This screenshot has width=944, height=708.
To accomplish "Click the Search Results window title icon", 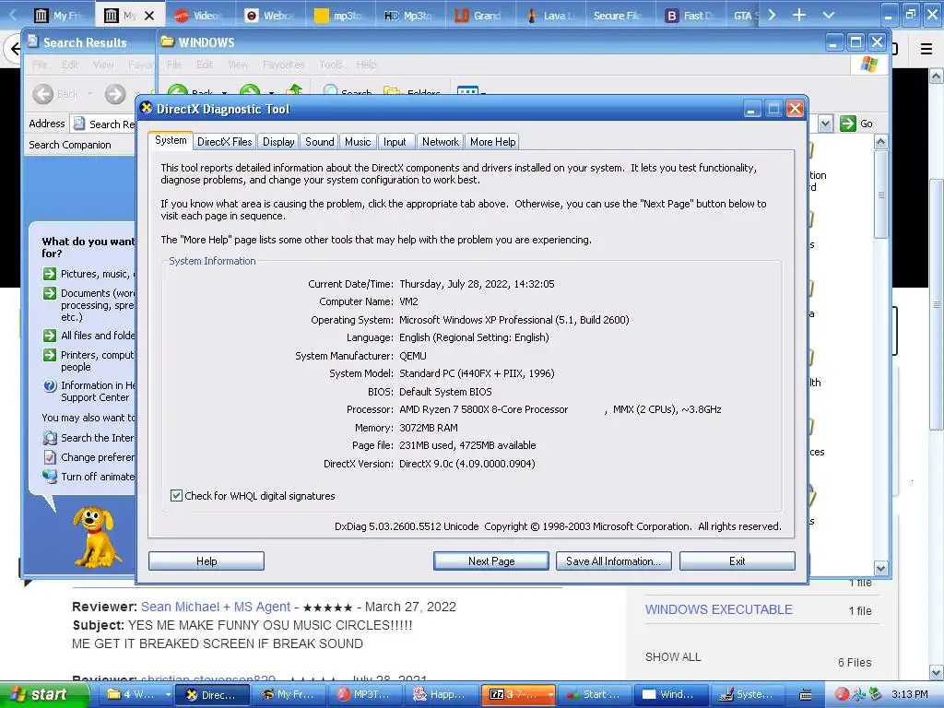I will (33, 41).
